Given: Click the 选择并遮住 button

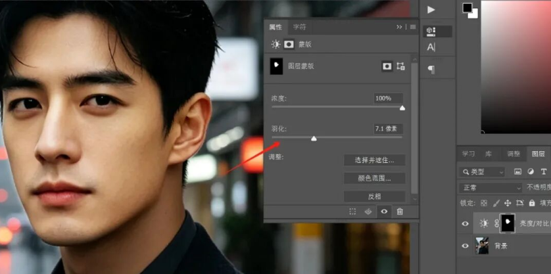Looking at the screenshot, I should coord(375,160).
